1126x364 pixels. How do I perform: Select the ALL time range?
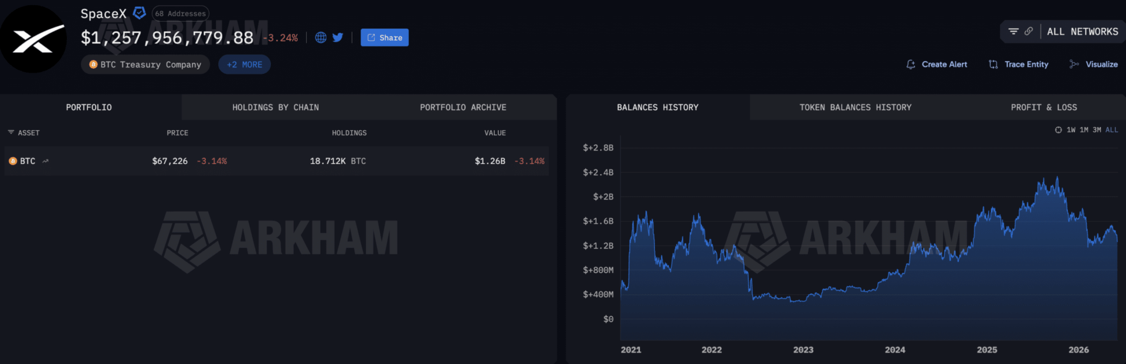(x=1112, y=130)
